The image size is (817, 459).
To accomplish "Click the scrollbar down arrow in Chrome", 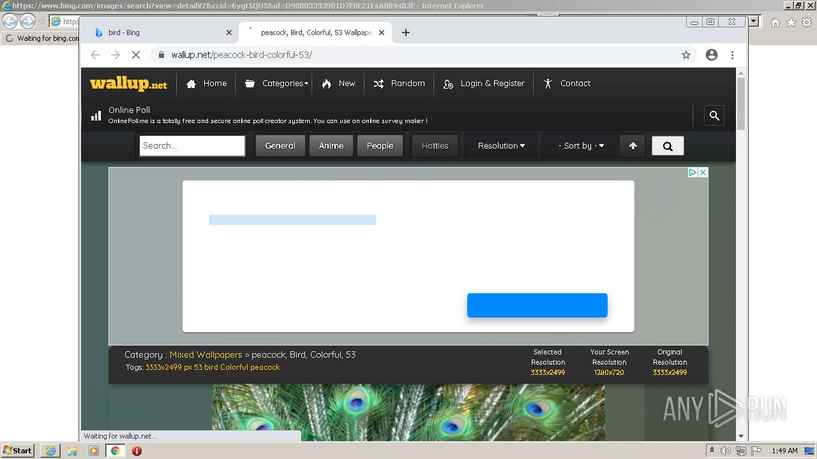I will [741, 436].
